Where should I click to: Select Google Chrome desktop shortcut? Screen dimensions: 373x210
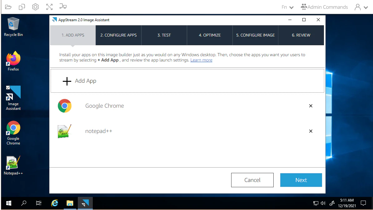13,133
